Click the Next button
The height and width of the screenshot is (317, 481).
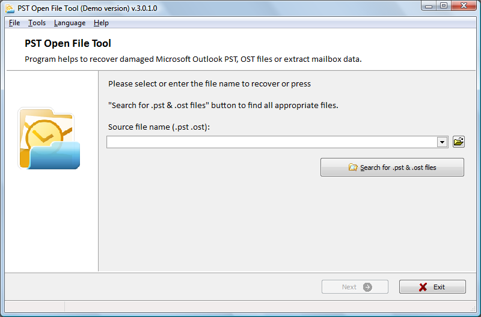coord(355,287)
